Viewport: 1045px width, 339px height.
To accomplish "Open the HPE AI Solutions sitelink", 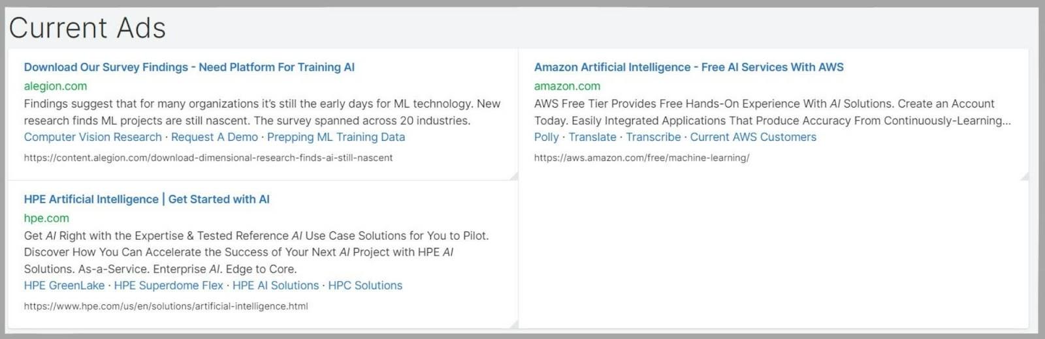I will 276,286.
